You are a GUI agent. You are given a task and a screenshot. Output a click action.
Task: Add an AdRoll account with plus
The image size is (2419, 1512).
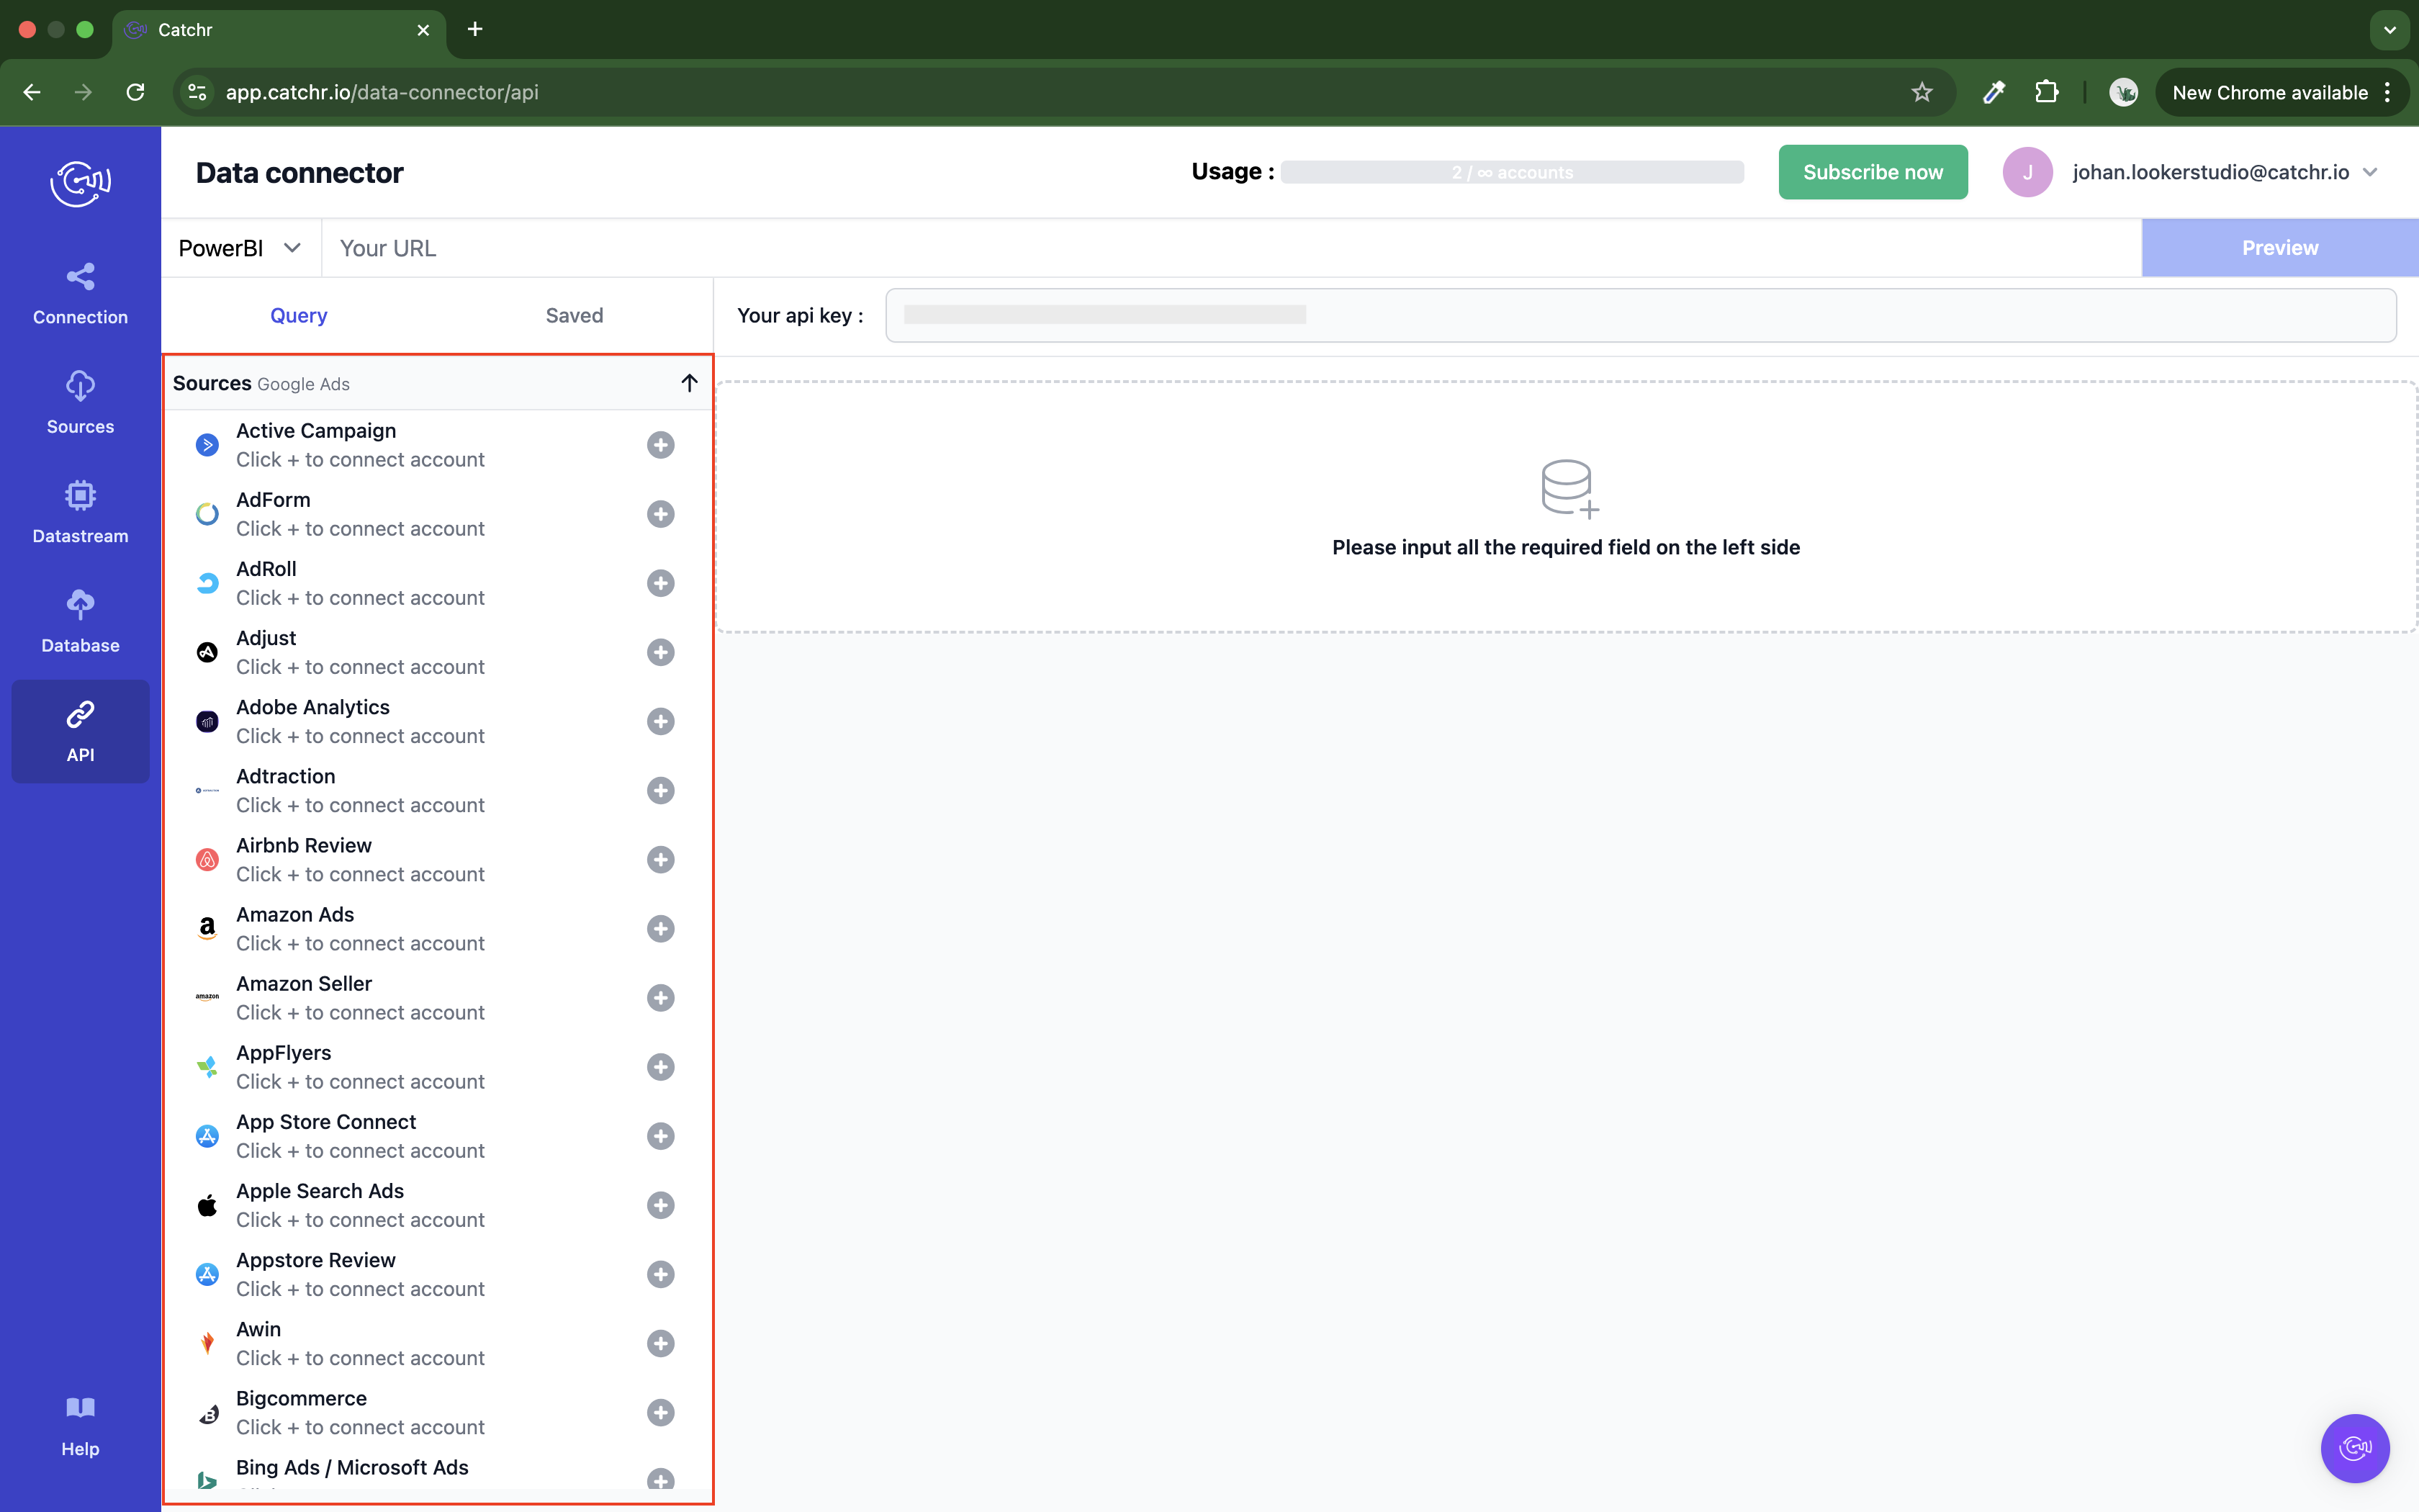(661, 583)
